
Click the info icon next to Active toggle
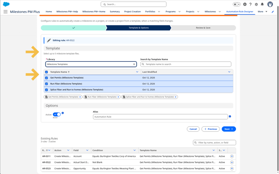pos(63,113)
